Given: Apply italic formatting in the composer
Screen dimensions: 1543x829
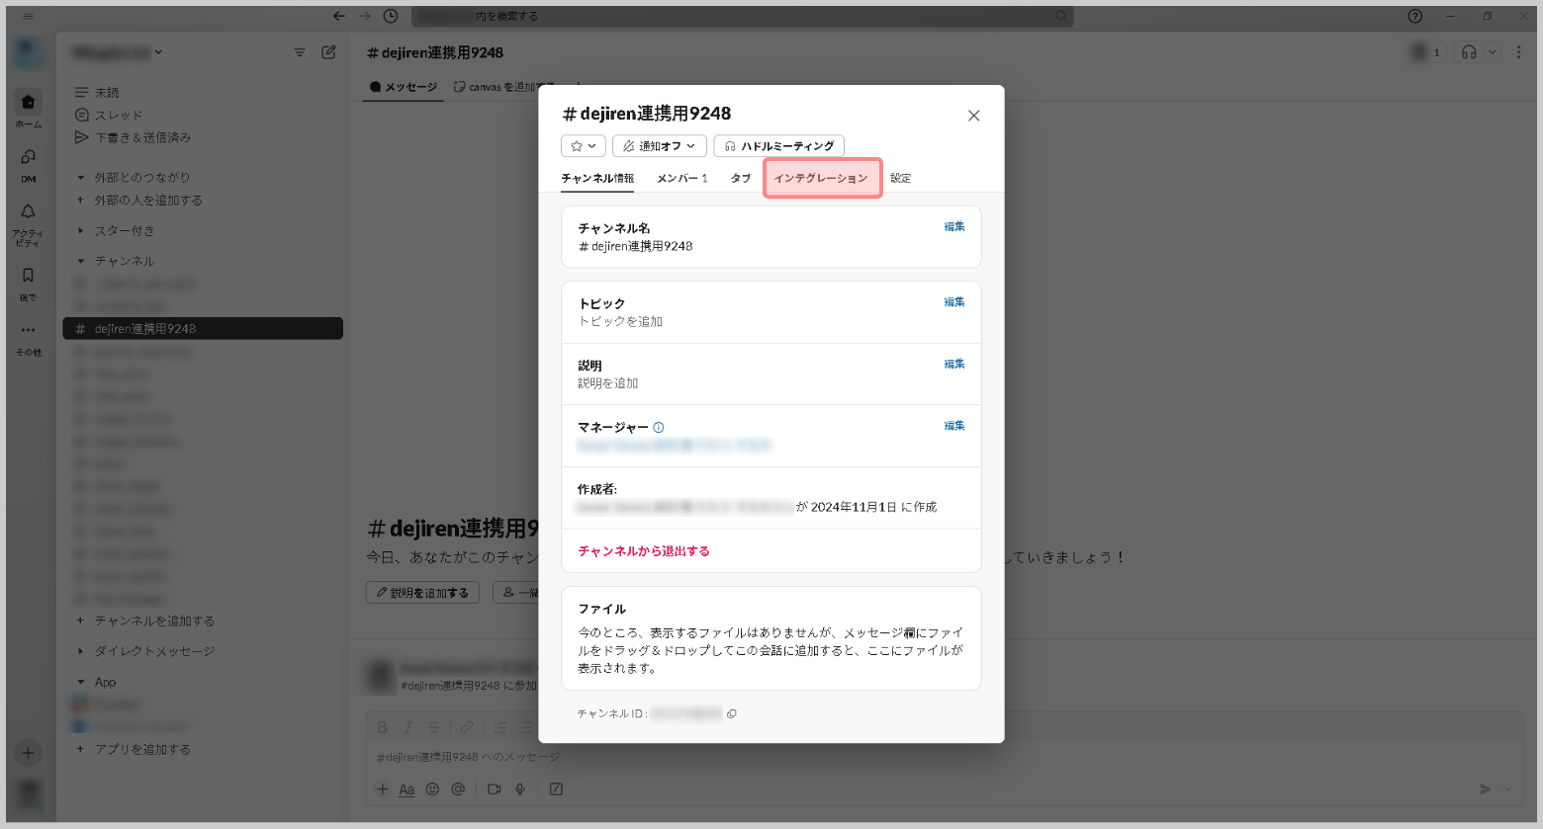Looking at the screenshot, I should click(x=408, y=727).
